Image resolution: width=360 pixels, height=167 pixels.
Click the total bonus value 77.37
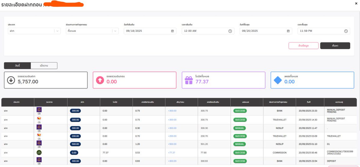point(202,81)
